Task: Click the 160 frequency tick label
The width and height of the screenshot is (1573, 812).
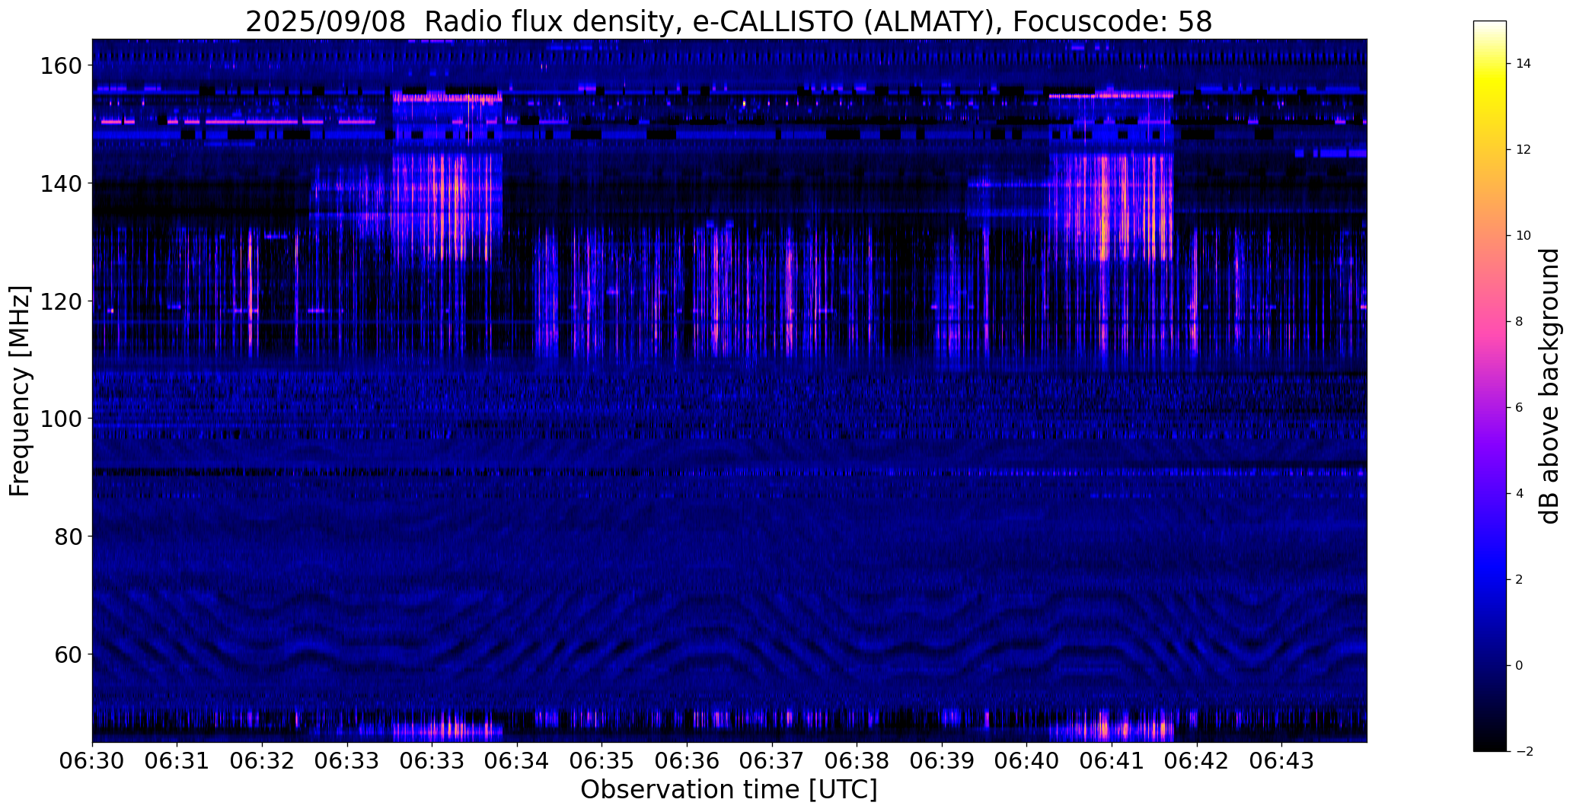Action: 60,66
